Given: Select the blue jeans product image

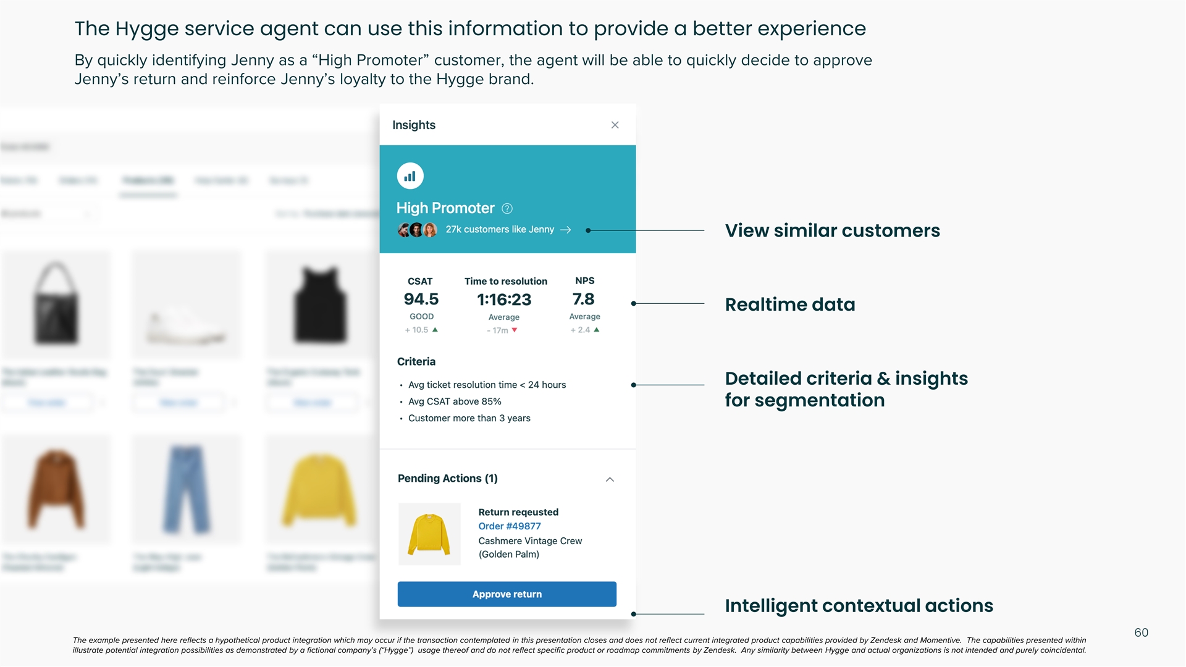Looking at the screenshot, I should [186, 489].
